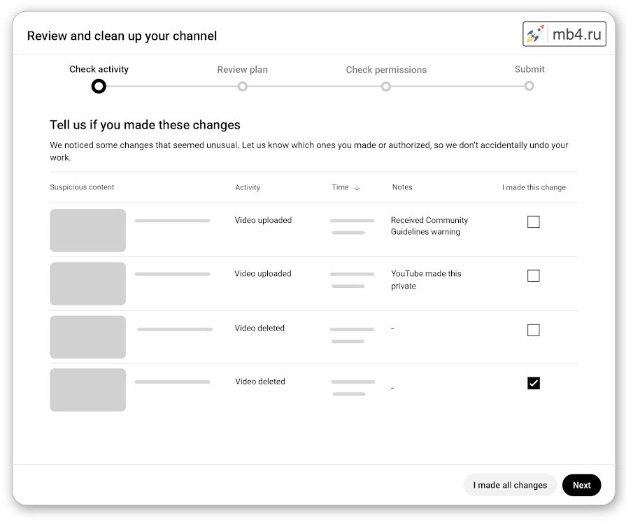Click the 'Suspicious content' column header
The width and height of the screenshot is (626, 522).
click(82, 187)
